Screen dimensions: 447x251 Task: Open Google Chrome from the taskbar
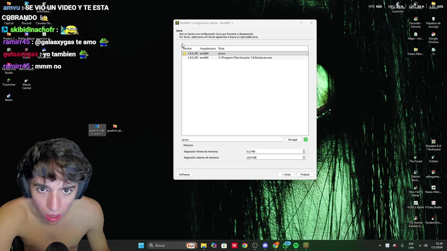tap(244, 245)
